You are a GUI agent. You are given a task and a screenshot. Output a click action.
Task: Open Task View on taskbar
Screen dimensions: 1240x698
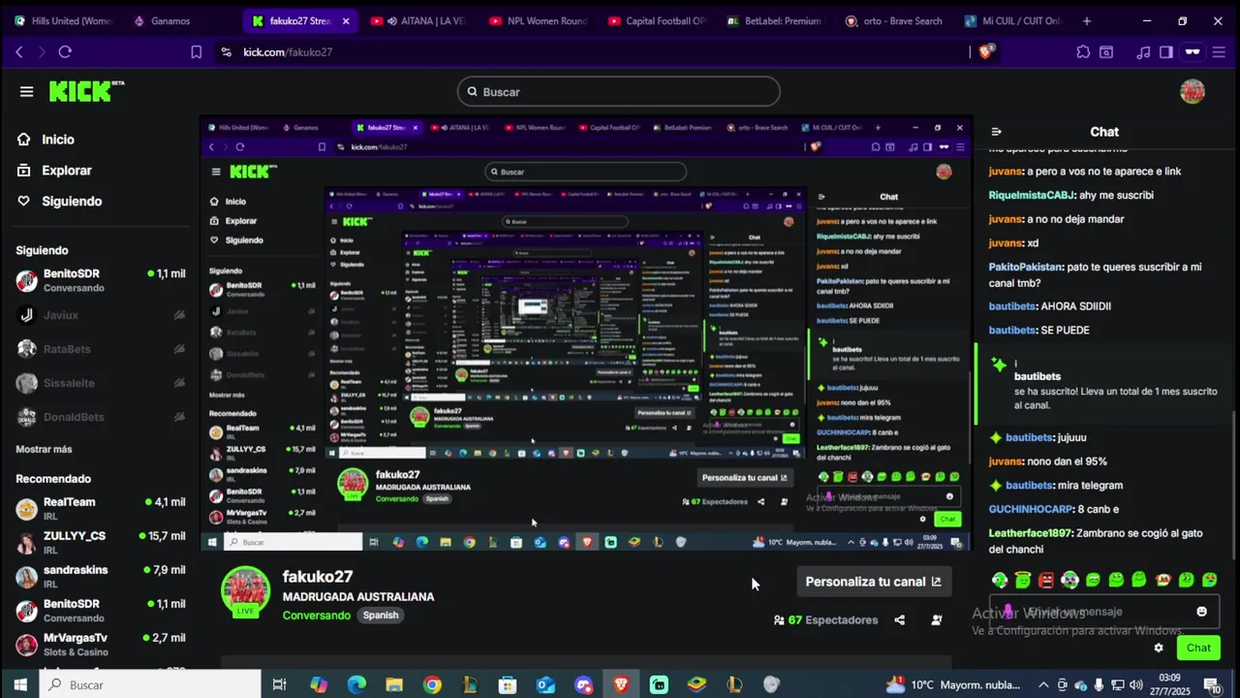coord(279,684)
